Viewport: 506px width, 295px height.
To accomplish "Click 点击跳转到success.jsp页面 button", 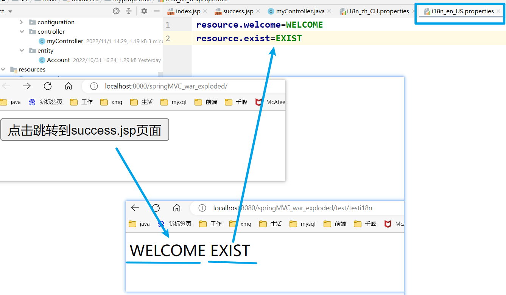I will click(85, 130).
